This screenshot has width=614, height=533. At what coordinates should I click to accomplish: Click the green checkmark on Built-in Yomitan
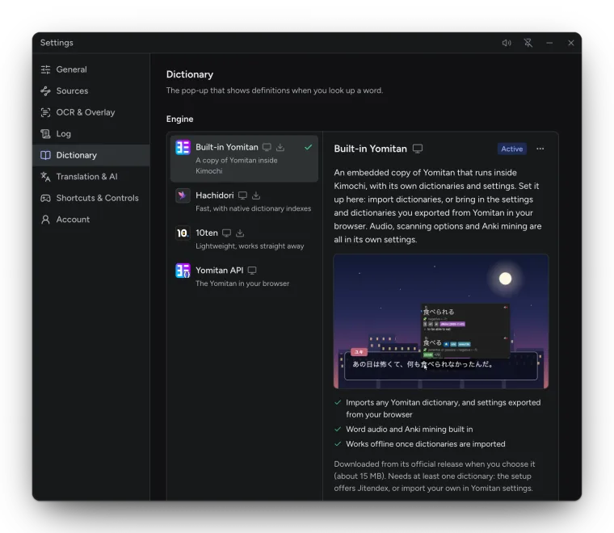click(308, 147)
